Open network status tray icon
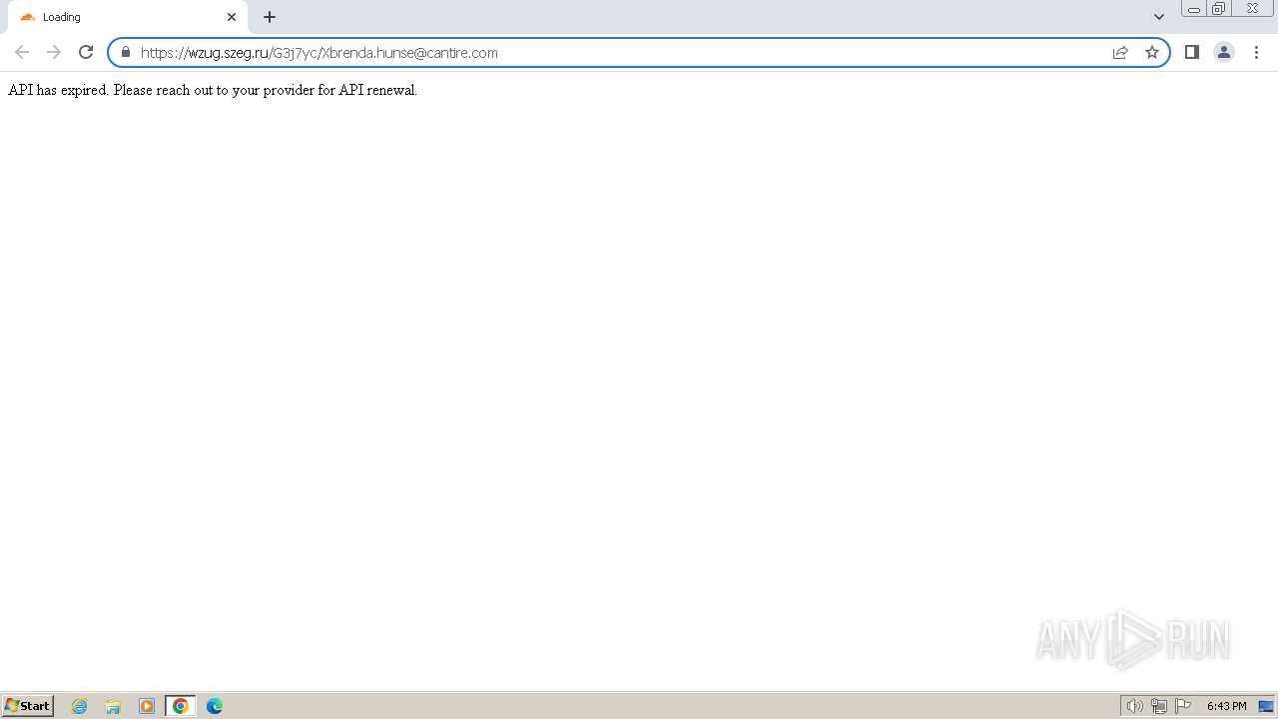The width and height of the screenshot is (1278, 719). 1159,706
